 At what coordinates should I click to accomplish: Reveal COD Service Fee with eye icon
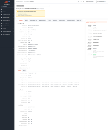click(31, 100)
